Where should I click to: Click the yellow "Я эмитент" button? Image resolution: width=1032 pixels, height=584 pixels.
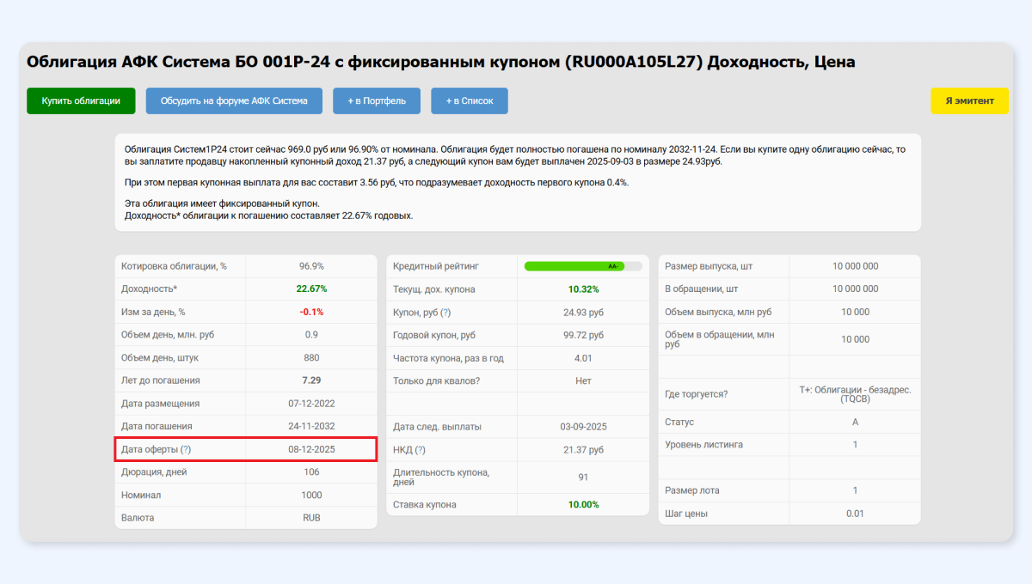point(969,100)
